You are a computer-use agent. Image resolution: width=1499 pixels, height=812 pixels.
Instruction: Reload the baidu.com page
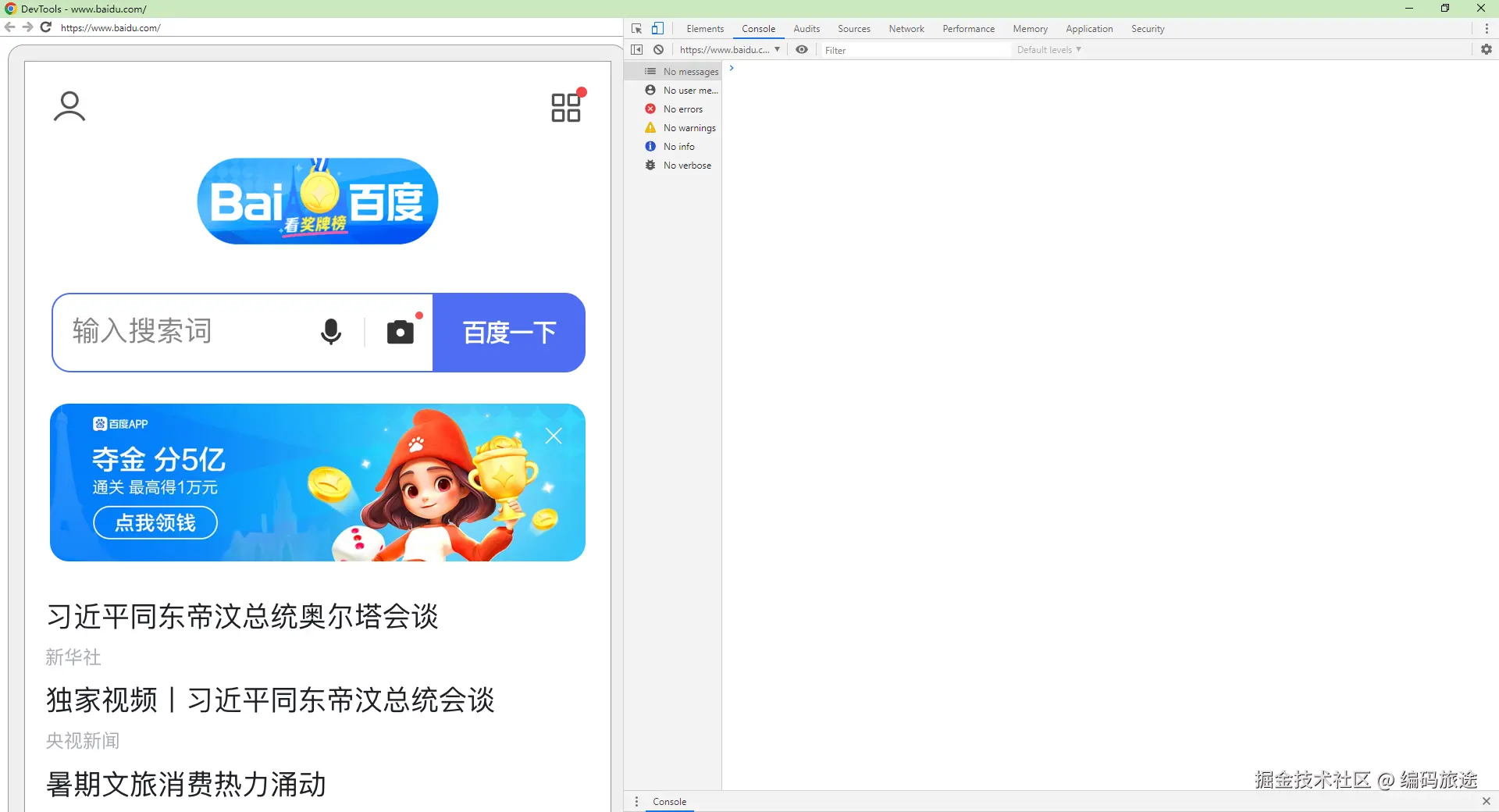(46, 27)
